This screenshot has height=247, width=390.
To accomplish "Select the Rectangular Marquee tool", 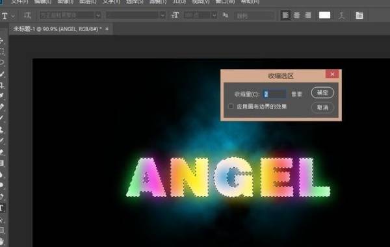I will [x=2, y=51].
